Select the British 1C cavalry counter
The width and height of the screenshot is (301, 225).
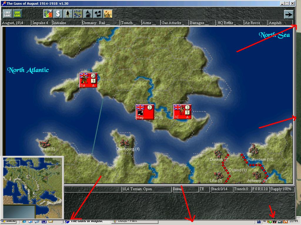pos(182,112)
